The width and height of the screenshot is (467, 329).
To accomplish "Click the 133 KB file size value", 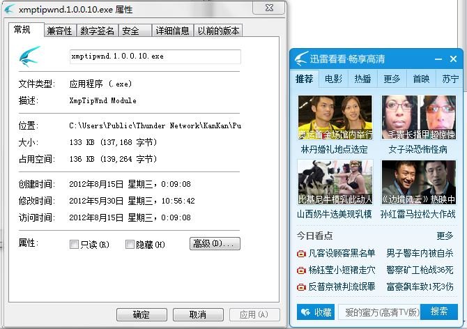I will pos(113,142).
